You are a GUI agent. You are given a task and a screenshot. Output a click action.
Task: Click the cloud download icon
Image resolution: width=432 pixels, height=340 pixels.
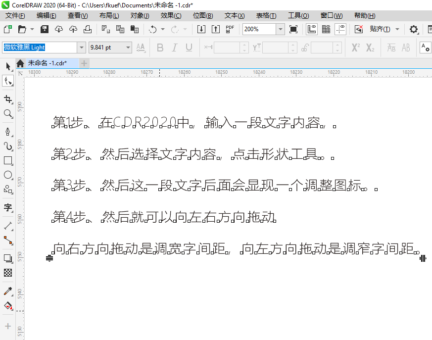(59, 29)
